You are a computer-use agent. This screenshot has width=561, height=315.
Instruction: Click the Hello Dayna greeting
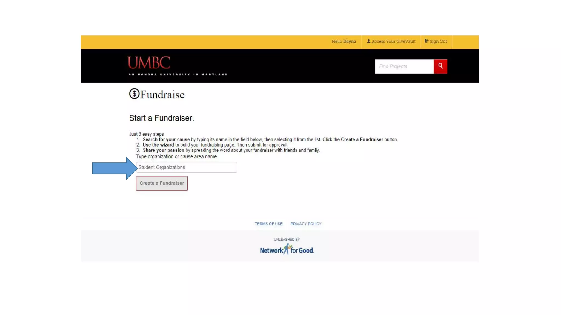344,42
